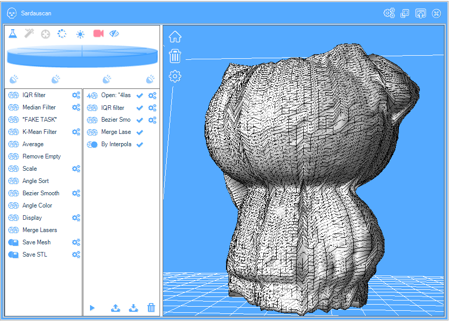Click the magic wand icon

coord(29,33)
